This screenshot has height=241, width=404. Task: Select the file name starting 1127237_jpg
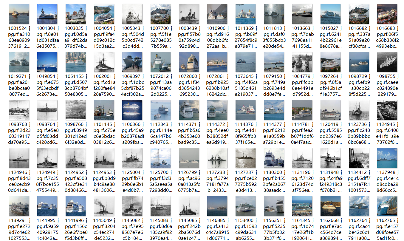[x=245, y=181]
